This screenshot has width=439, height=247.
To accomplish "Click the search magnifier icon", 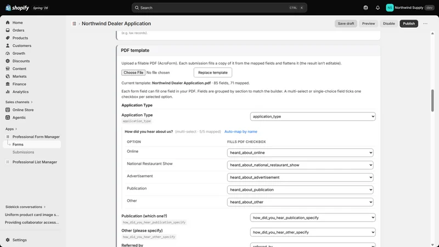I will [137, 8].
